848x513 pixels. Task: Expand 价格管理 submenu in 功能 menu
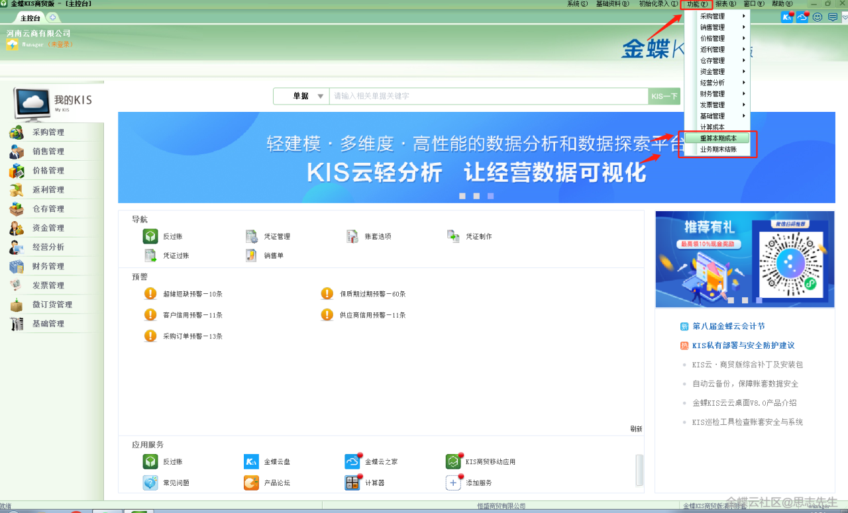tap(717, 38)
